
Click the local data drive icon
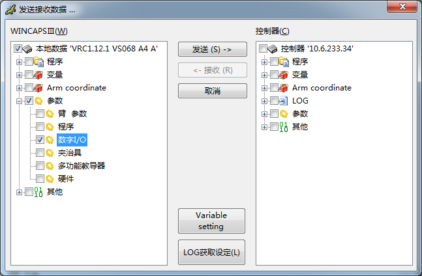[27, 49]
